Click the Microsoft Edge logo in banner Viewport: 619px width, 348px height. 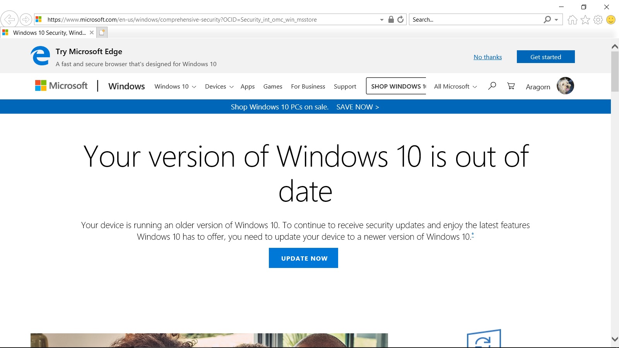tap(41, 56)
